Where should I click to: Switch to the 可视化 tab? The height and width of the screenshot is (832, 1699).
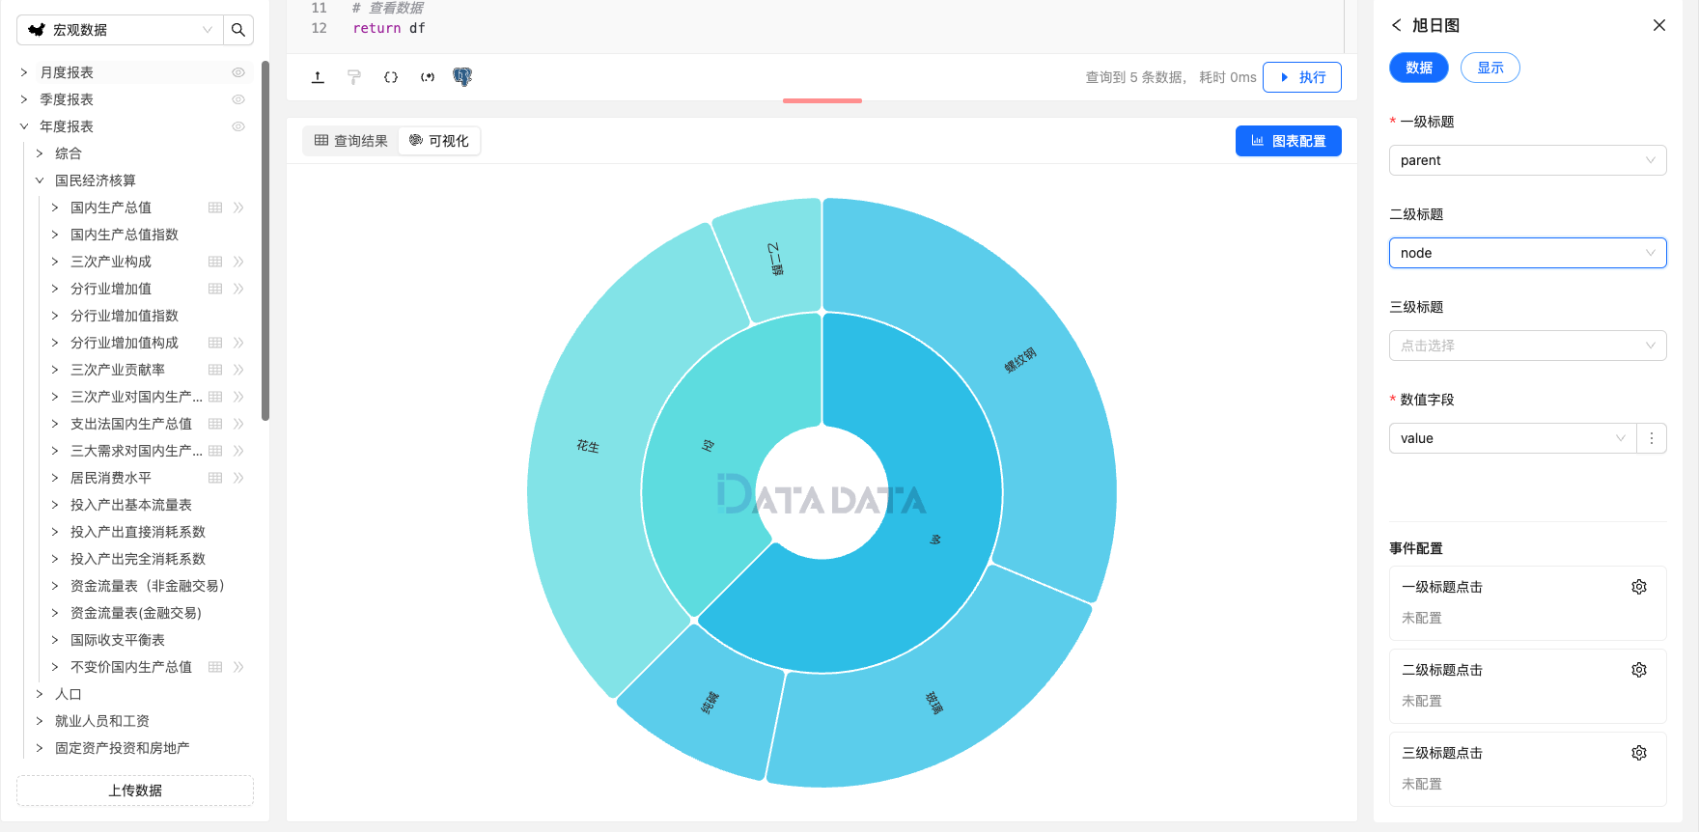(439, 141)
